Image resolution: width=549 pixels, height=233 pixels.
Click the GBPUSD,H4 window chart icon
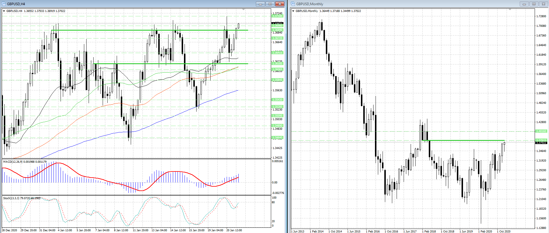(x=4, y=4)
